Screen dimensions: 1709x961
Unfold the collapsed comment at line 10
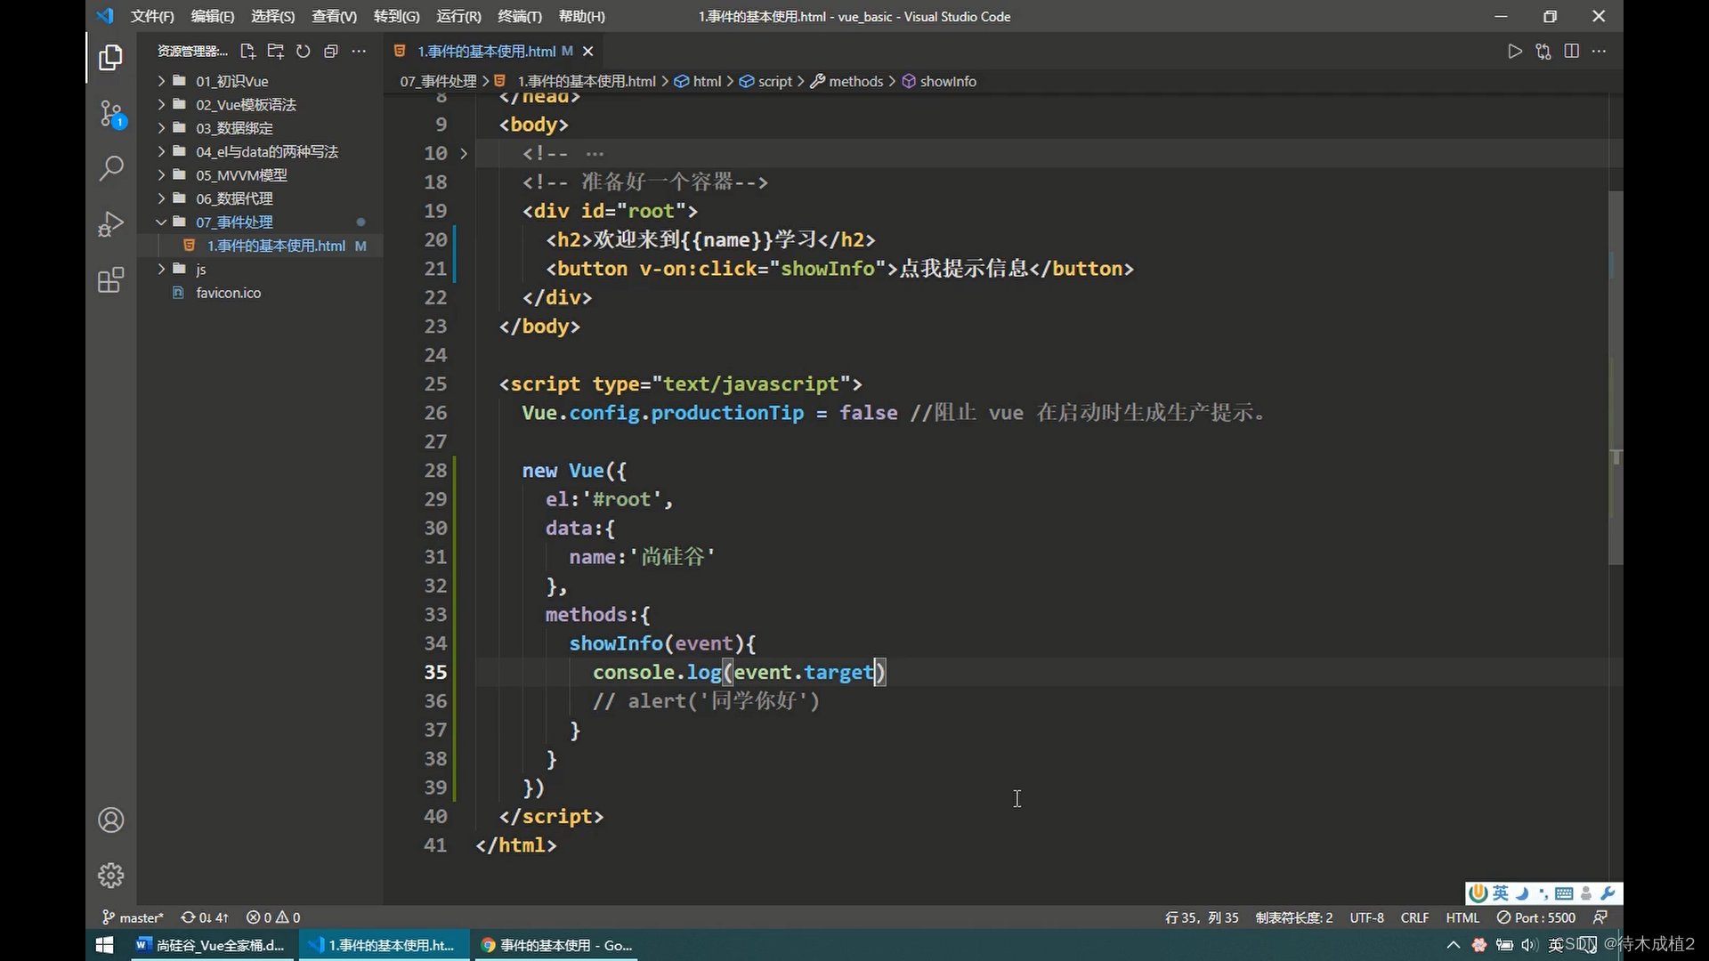pos(464,153)
